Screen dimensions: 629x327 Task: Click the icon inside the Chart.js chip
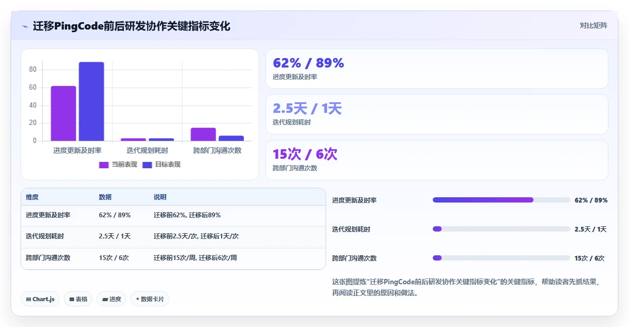click(28, 300)
